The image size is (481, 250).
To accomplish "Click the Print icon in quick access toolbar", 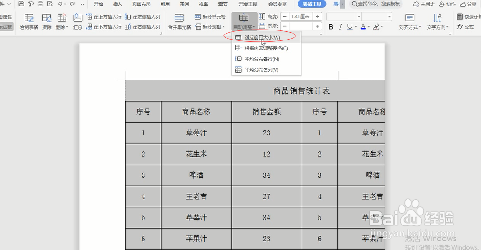I will pyautogui.click(x=40, y=4).
